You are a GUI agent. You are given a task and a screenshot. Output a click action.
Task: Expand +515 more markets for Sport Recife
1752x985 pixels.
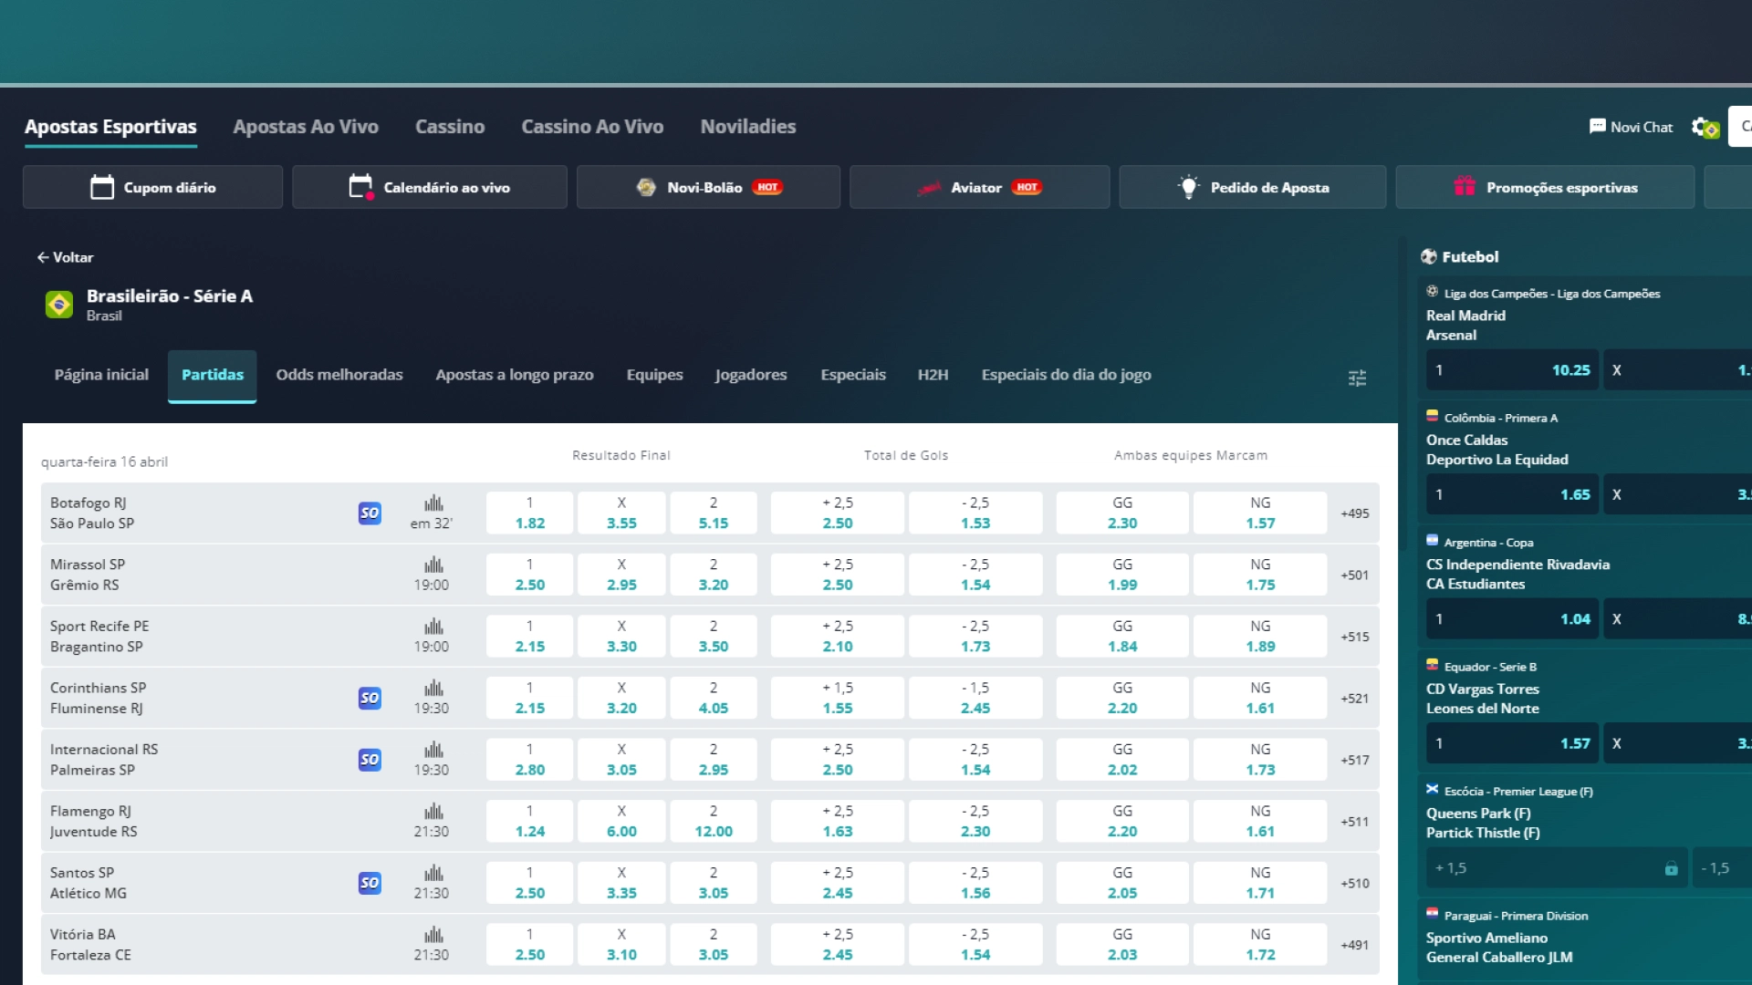[x=1355, y=637]
